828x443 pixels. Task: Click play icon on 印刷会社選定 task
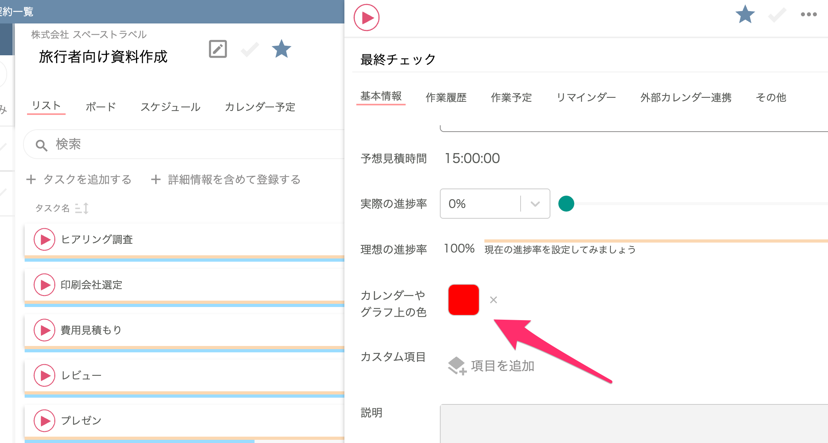[x=44, y=285]
